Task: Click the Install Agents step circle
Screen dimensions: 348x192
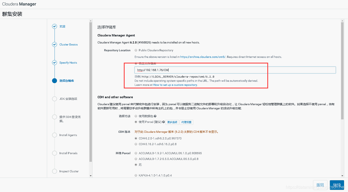Action: coord(55,135)
